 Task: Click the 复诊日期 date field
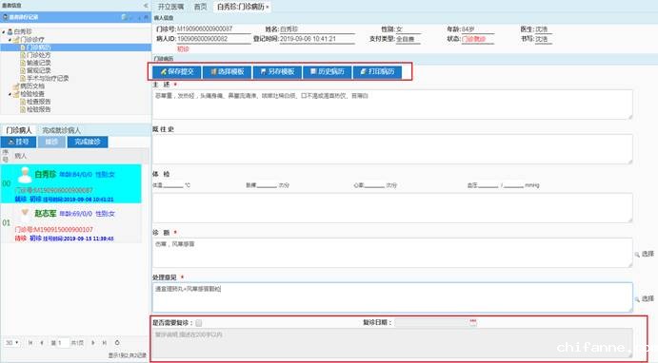pyautogui.click(x=431, y=322)
